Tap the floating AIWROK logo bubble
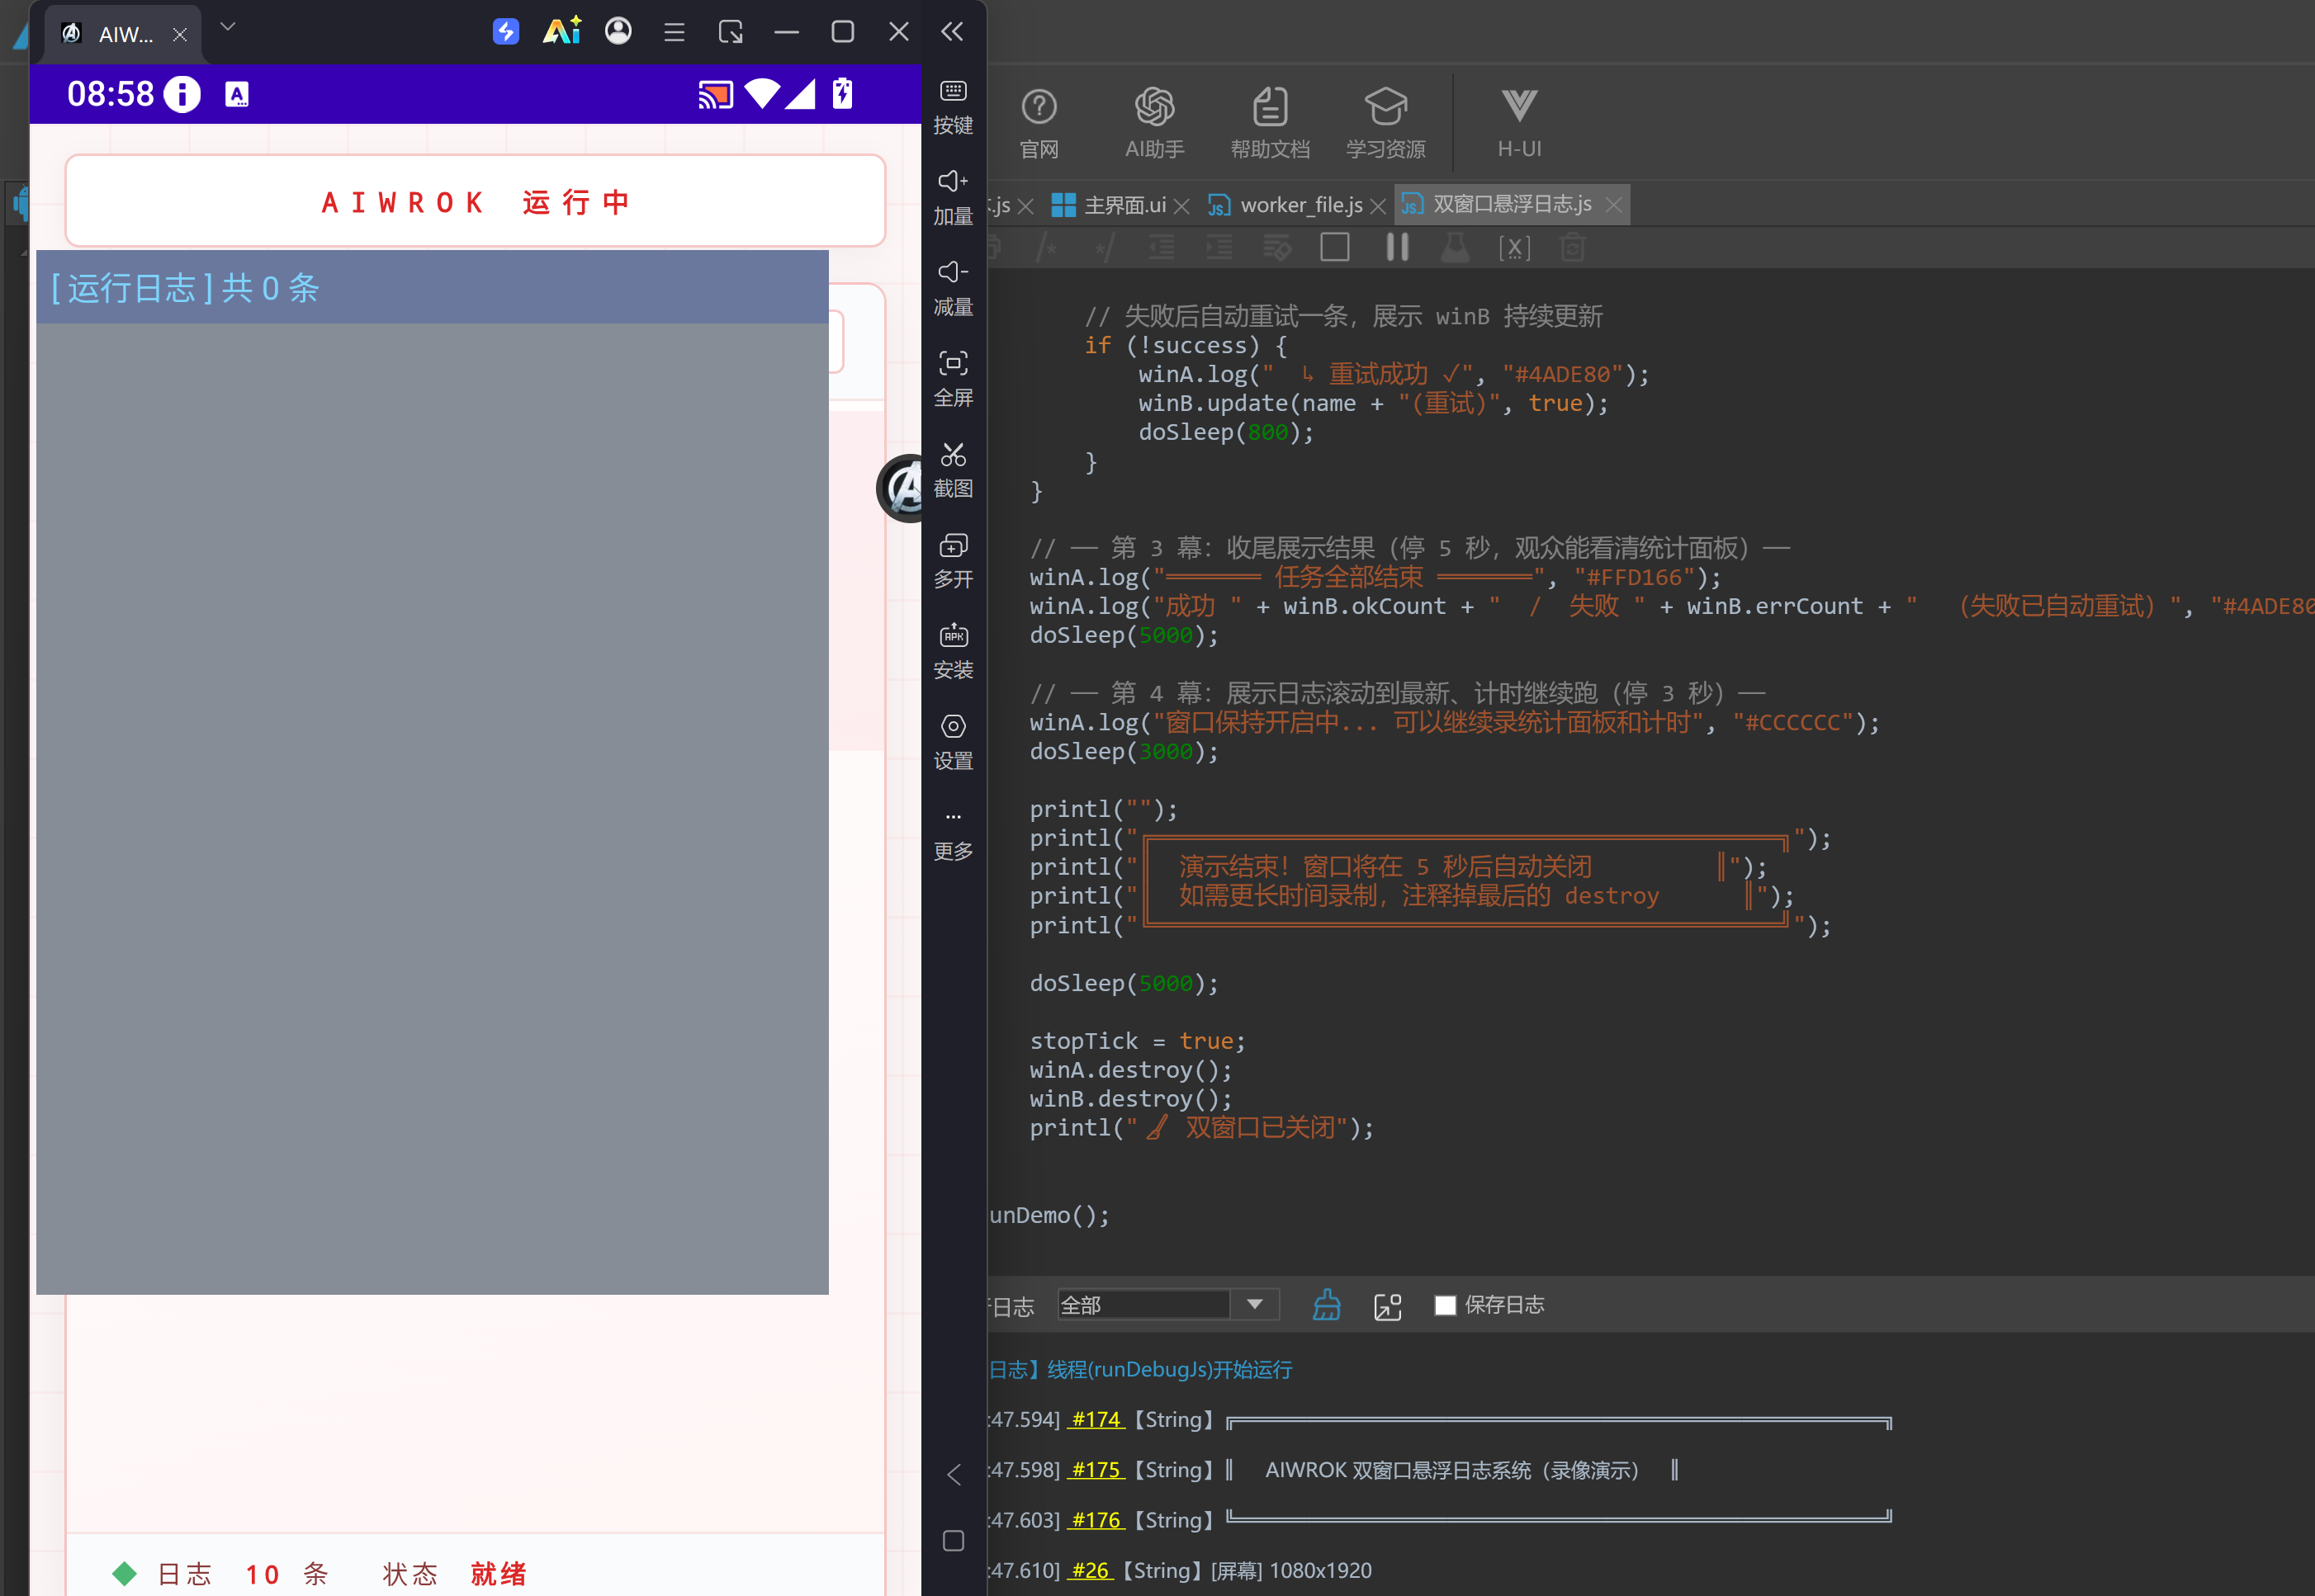 (901, 488)
